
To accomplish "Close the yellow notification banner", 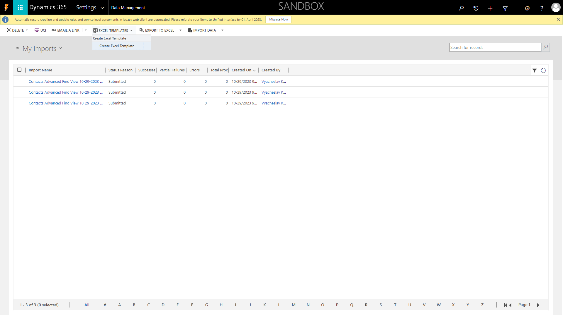I will (558, 19).
